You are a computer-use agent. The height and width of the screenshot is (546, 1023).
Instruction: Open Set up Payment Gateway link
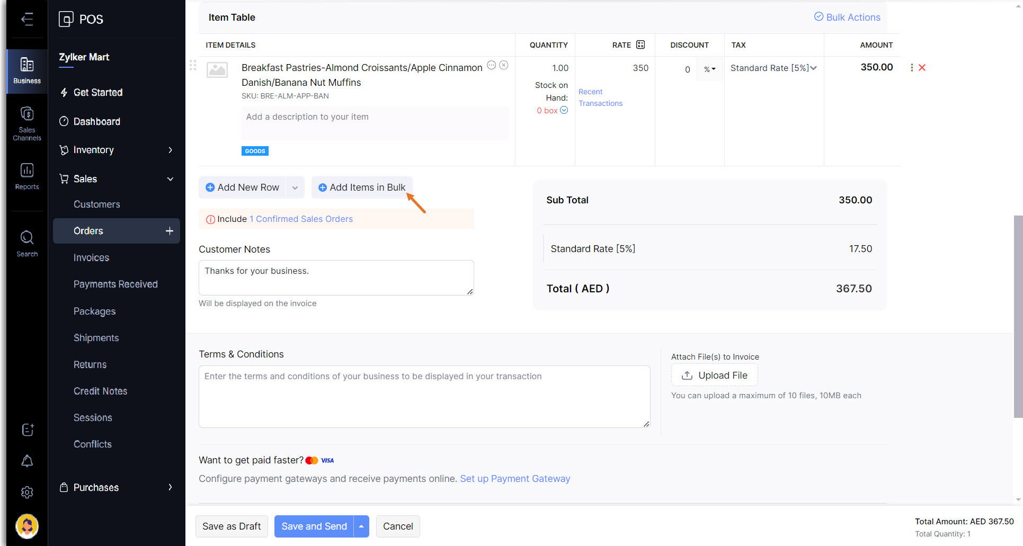pos(514,479)
